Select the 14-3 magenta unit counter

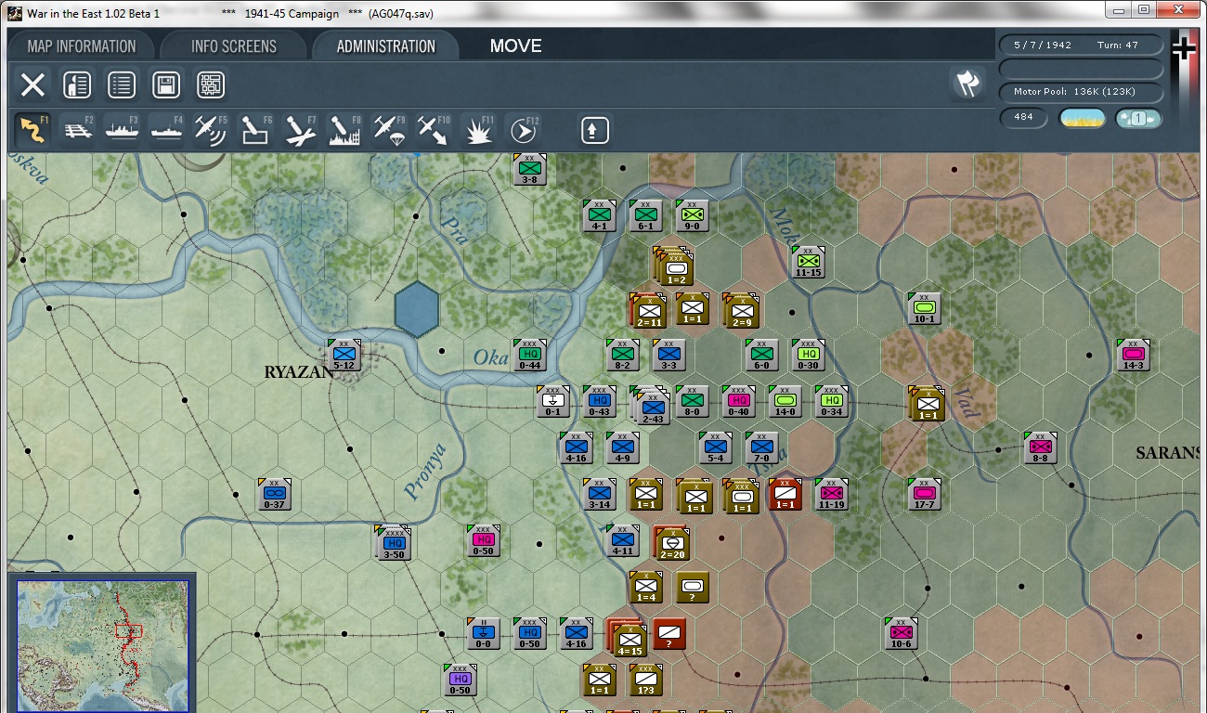coord(1134,355)
